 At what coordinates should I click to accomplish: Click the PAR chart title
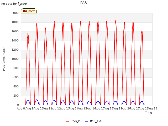pyautogui.click(x=83, y=3)
